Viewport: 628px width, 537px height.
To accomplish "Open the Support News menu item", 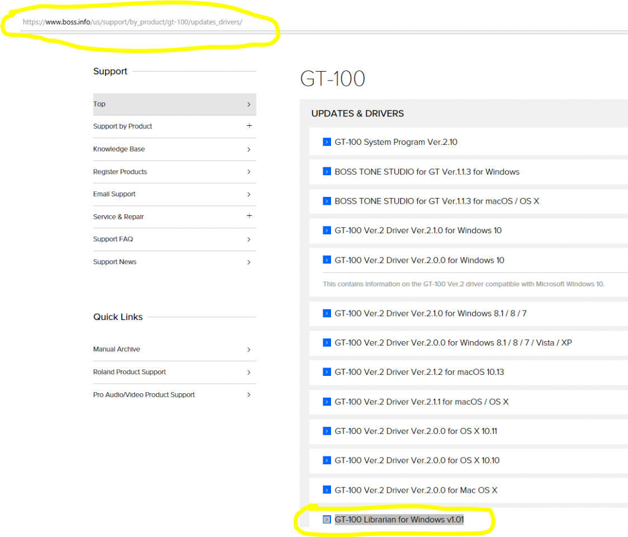I will click(x=174, y=262).
